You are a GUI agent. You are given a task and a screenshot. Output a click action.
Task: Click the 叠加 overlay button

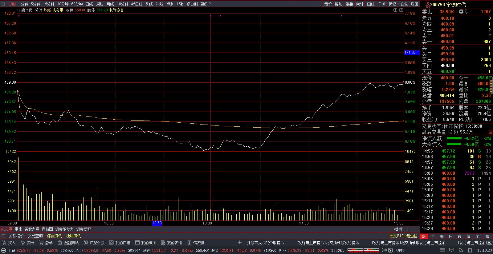pos(339,4)
